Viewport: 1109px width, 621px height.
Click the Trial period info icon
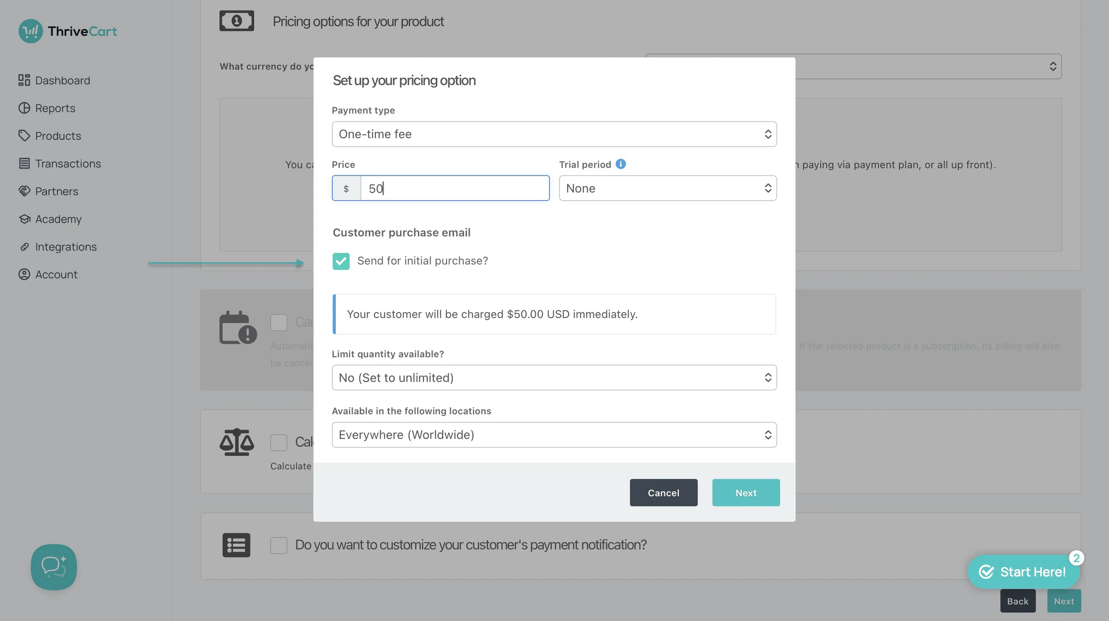click(x=621, y=164)
